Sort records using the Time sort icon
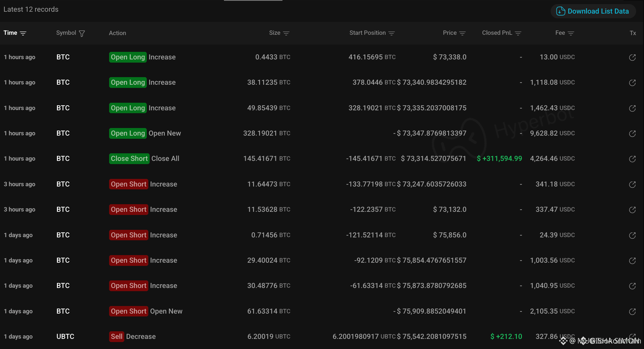The height and width of the screenshot is (349, 644). pyautogui.click(x=23, y=33)
